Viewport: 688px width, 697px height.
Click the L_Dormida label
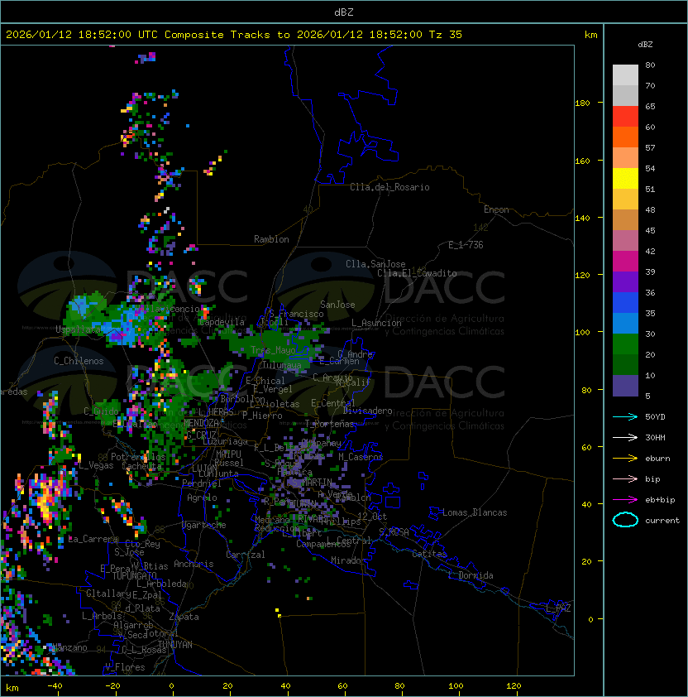(x=471, y=575)
